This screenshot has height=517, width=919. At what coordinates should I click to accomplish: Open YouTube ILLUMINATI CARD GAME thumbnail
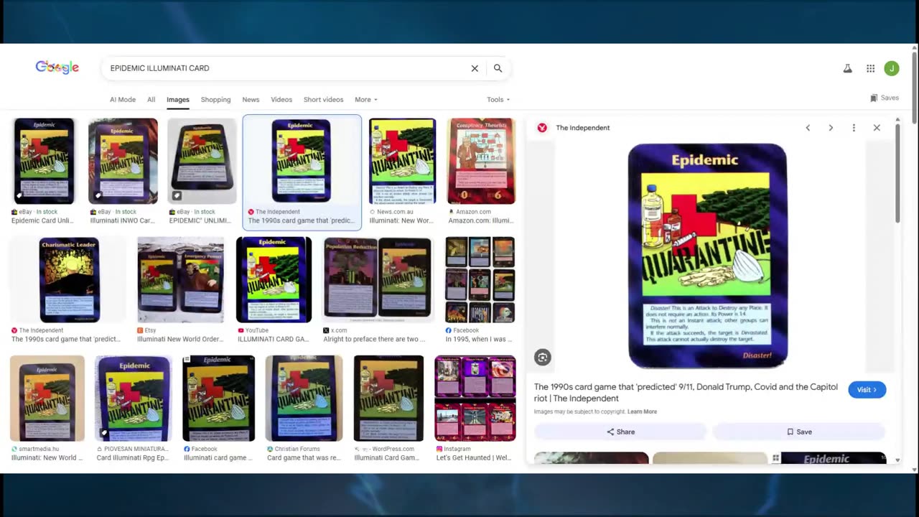click(274, 280)
